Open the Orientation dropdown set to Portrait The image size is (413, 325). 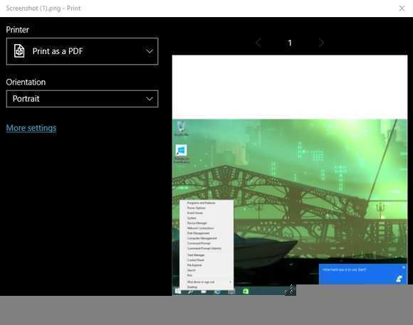click(82, 99)
